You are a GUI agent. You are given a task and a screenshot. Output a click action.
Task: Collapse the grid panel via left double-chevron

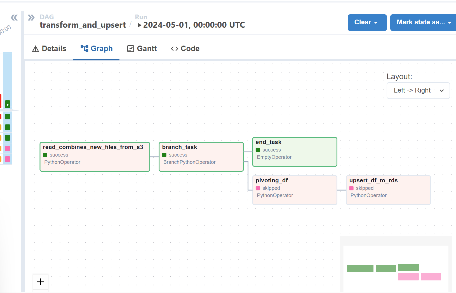(14, 17)
